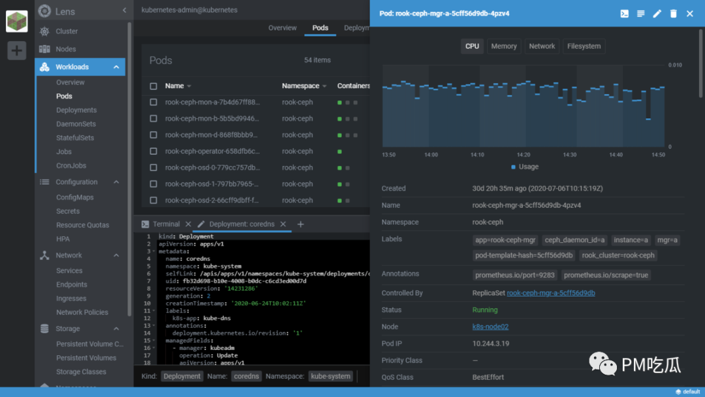Fold annotations block on line 13

[154, 326]
